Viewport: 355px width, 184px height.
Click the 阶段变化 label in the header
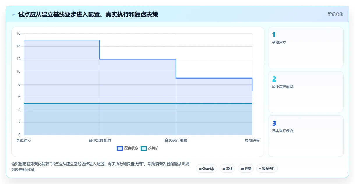(335, 14)
